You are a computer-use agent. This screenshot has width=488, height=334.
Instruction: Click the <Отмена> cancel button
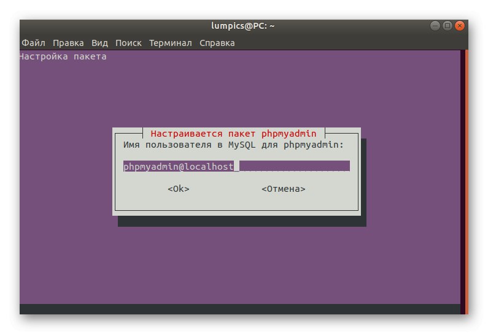point(284,189)
